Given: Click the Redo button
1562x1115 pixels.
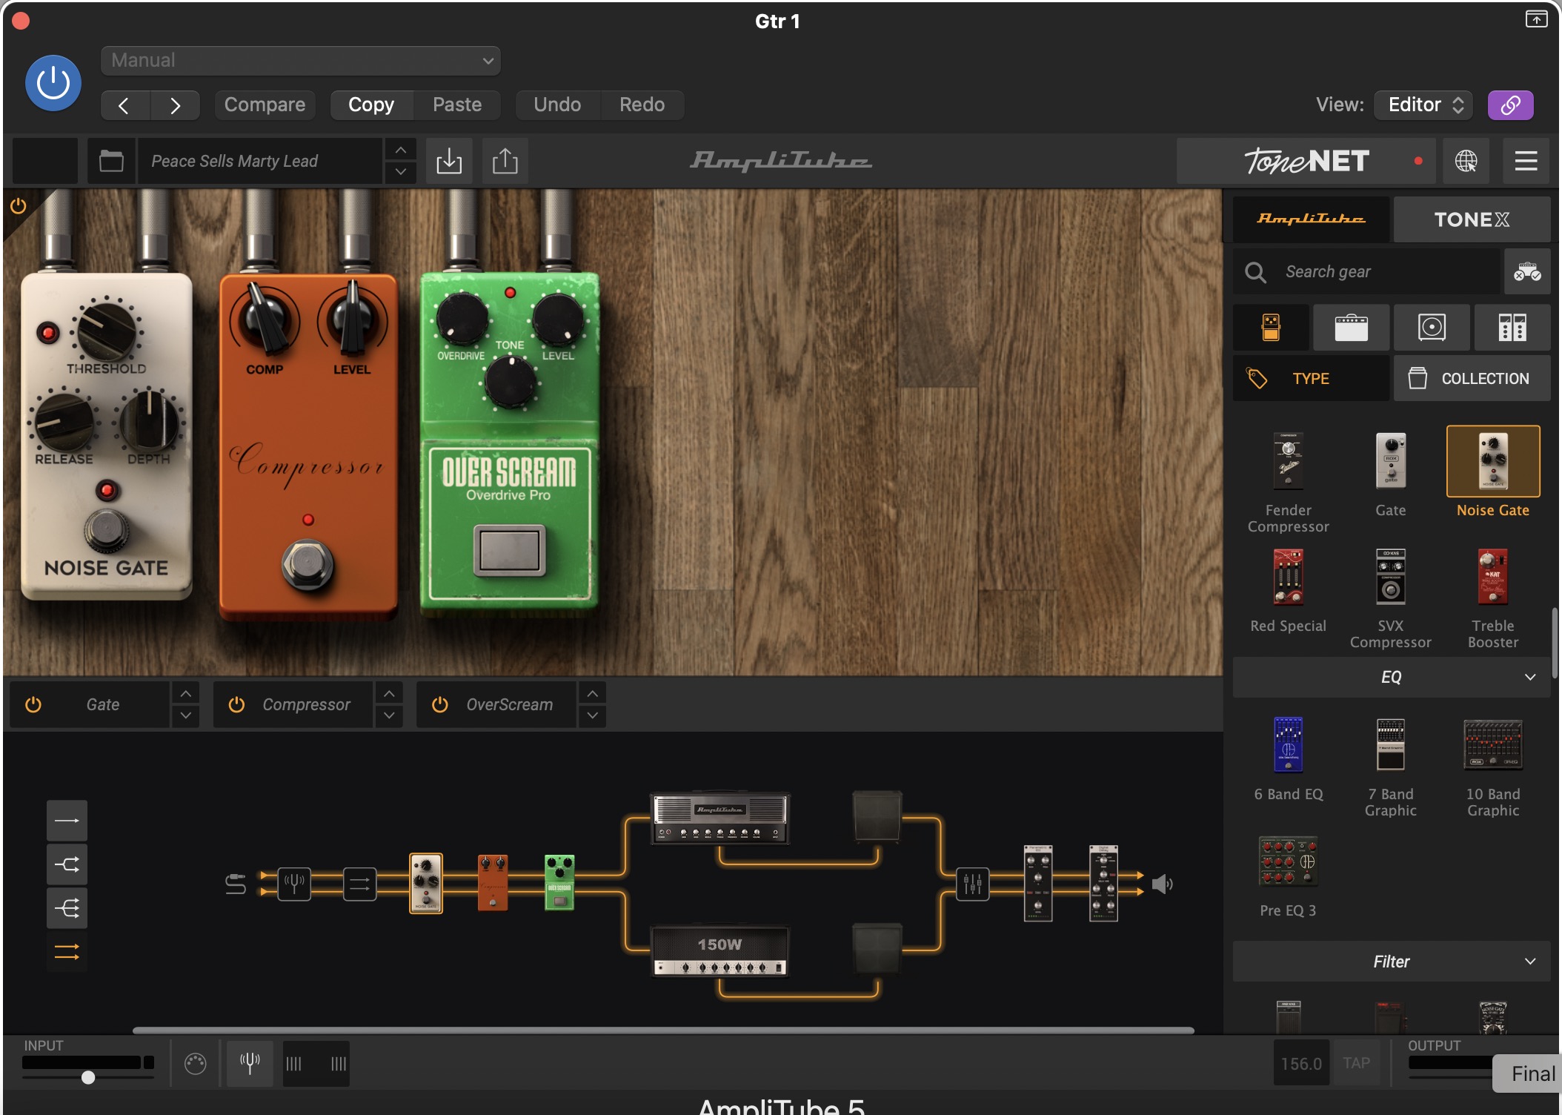Looking at the screenshot, I should [642, 105].
